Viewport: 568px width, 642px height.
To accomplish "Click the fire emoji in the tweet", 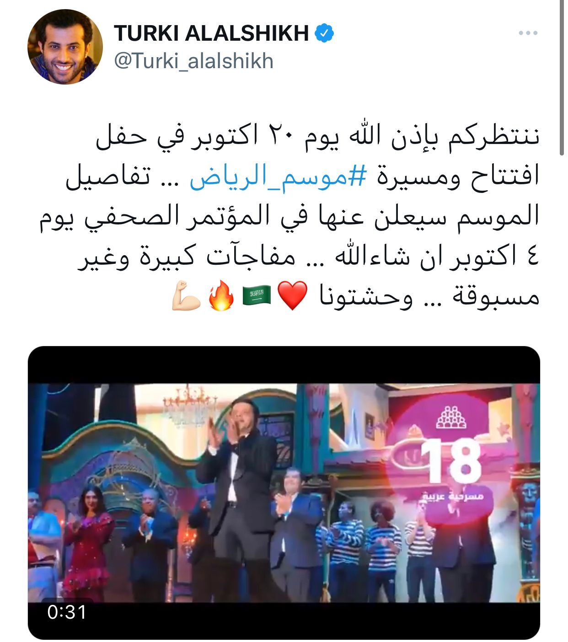I will coord(221,295).
